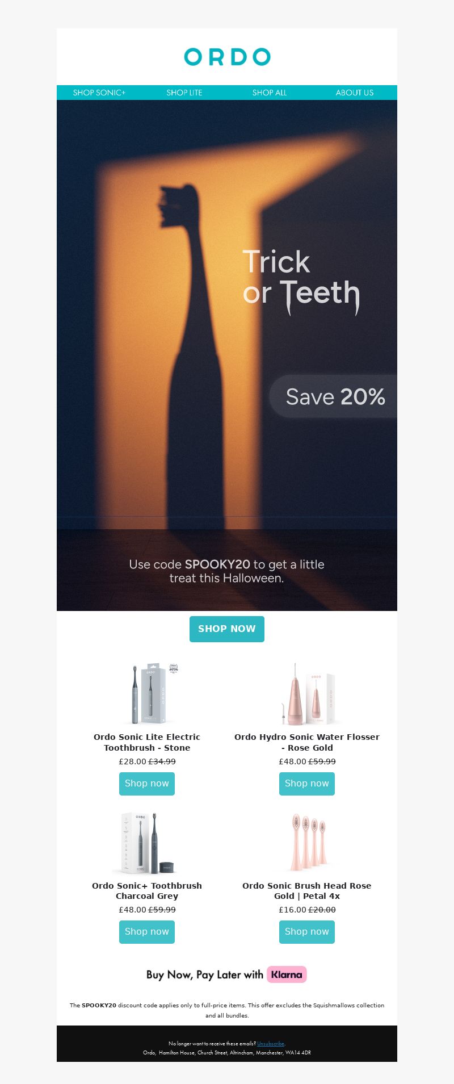Shop now for Petal 4x brush heads
This screenshot has height=1084, width=454.
(x=307, y=932)
